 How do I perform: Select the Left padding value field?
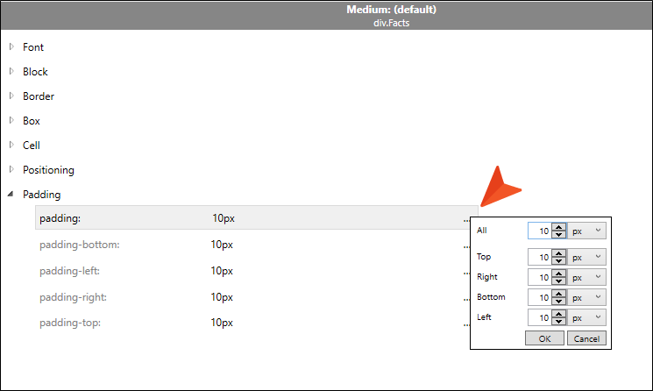pyautogui.click(x=540, y=317)
